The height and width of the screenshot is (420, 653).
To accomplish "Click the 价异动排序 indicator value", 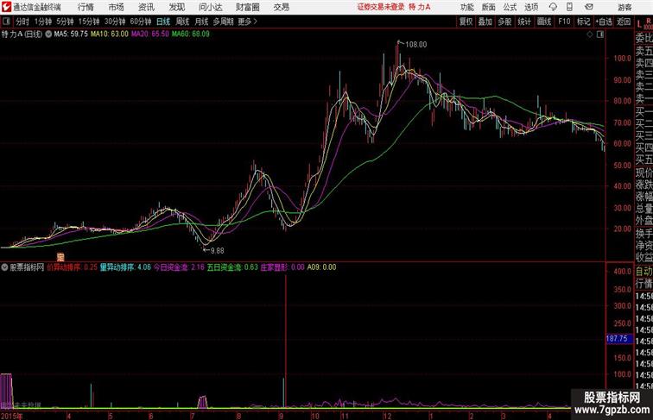I will tap(72, 267).
